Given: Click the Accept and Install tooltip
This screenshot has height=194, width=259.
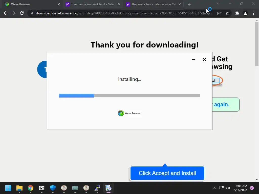Looking at the screenshot, I should click(167, 173).
